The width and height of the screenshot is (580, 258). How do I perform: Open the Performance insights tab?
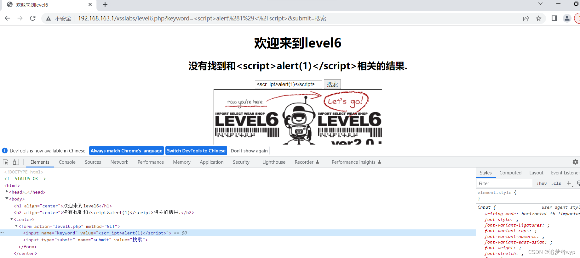point(356,162)
